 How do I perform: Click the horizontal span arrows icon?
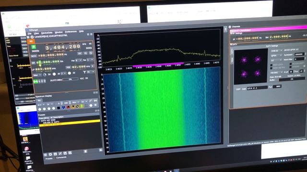pos(95,100)
